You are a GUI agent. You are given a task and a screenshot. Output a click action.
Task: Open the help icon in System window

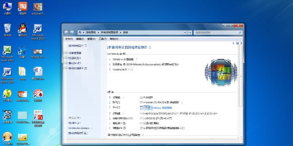(x=237, y=43)
